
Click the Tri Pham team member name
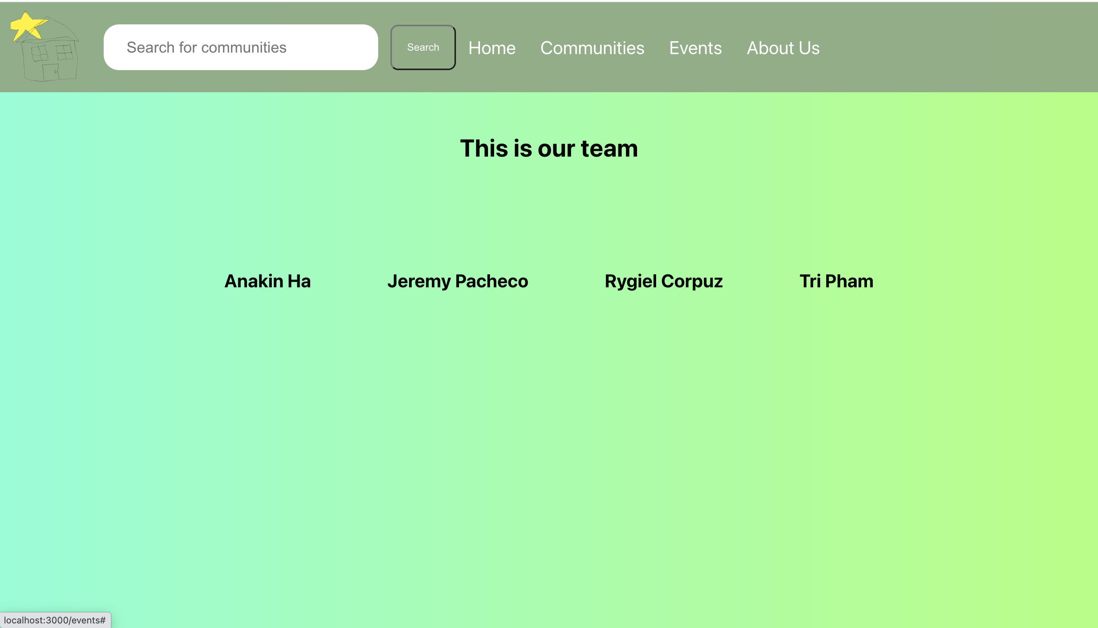pos(836,281)
